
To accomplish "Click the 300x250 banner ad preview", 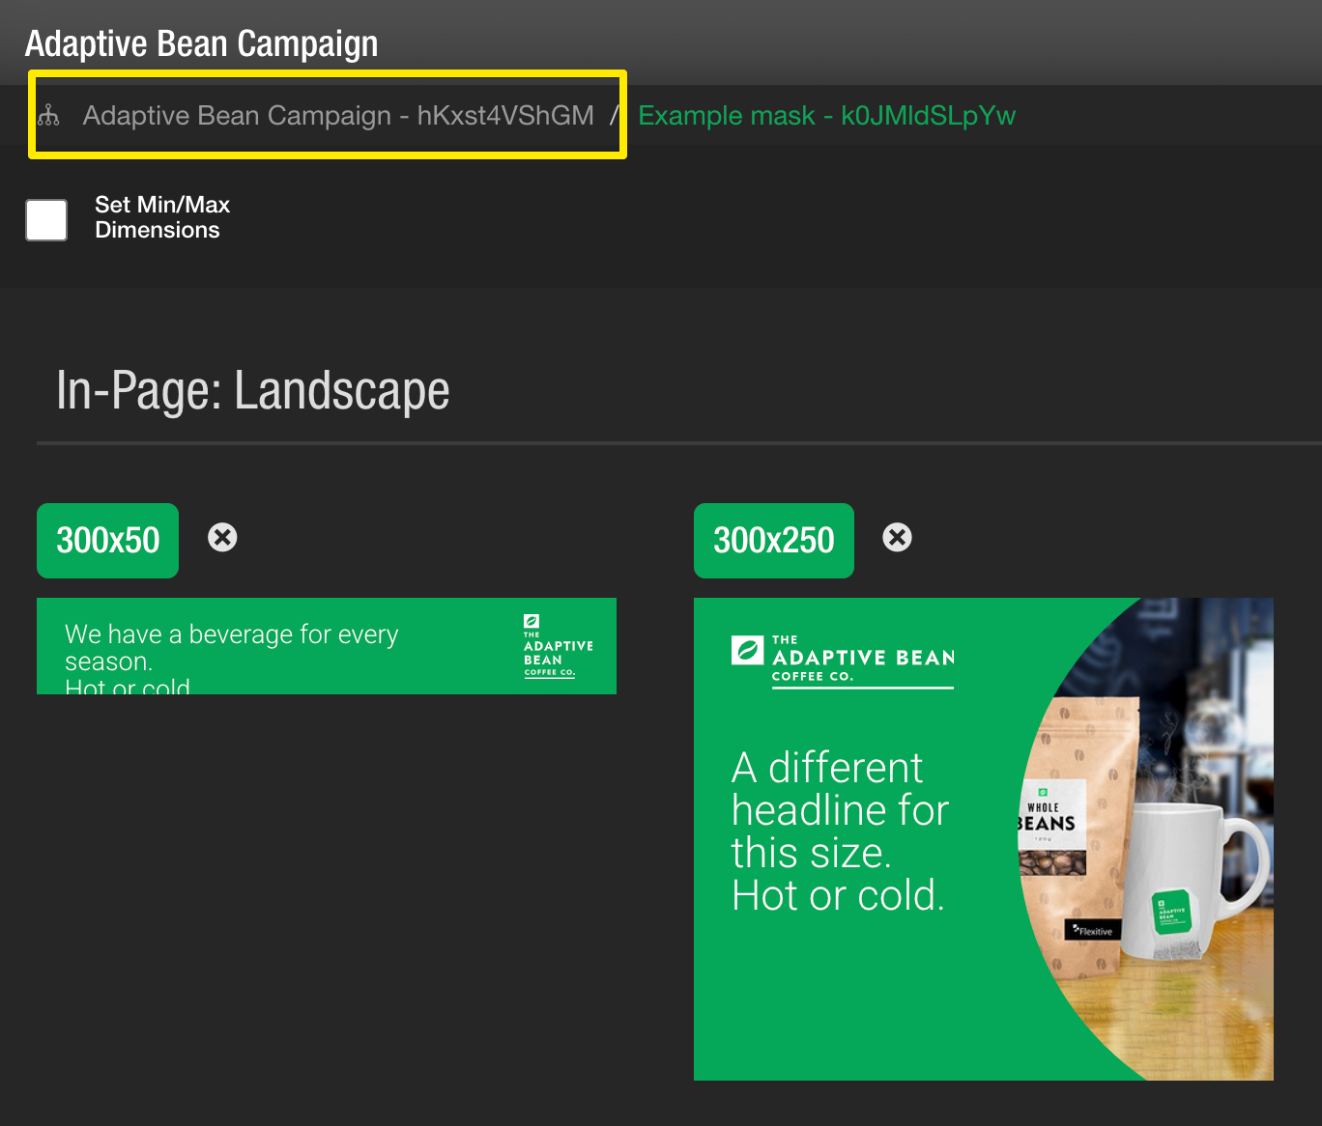I will (x=984, y=839).
